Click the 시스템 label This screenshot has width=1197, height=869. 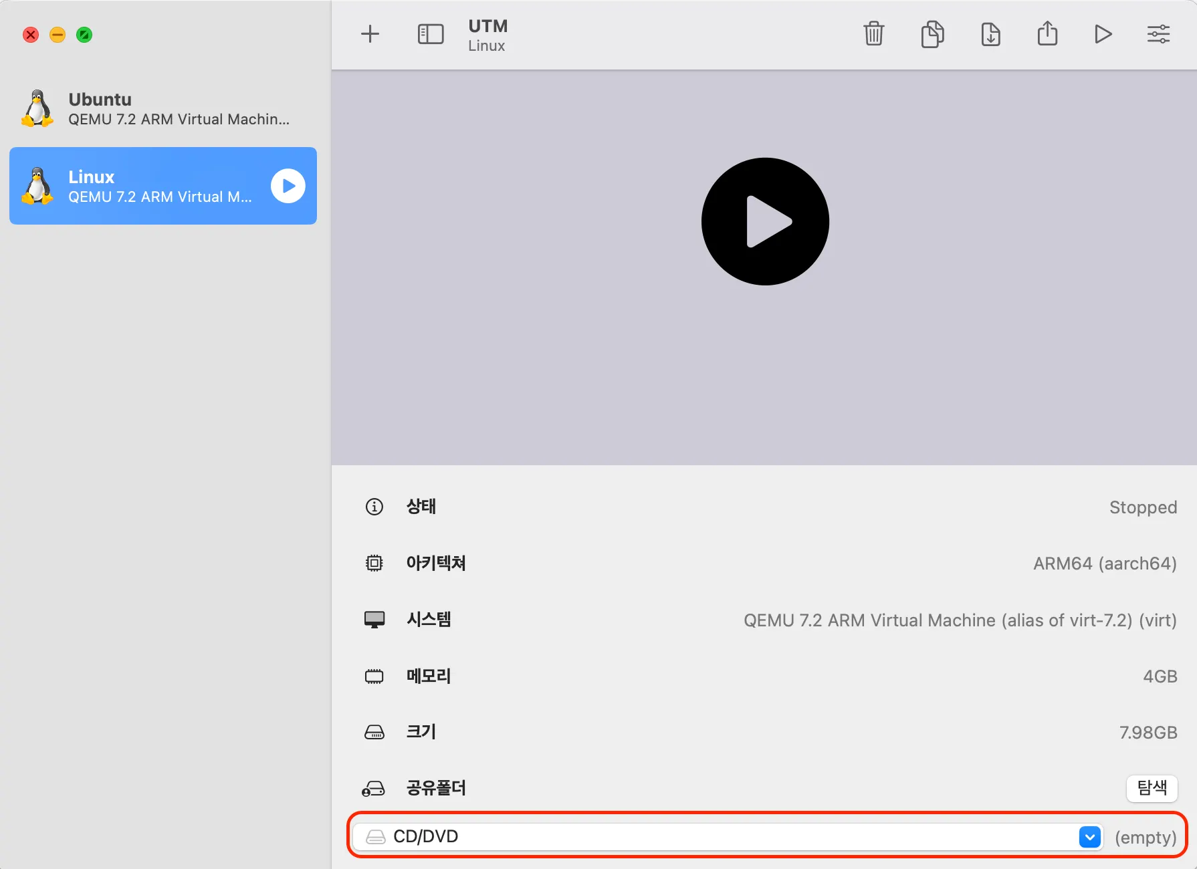pos(429,620)
